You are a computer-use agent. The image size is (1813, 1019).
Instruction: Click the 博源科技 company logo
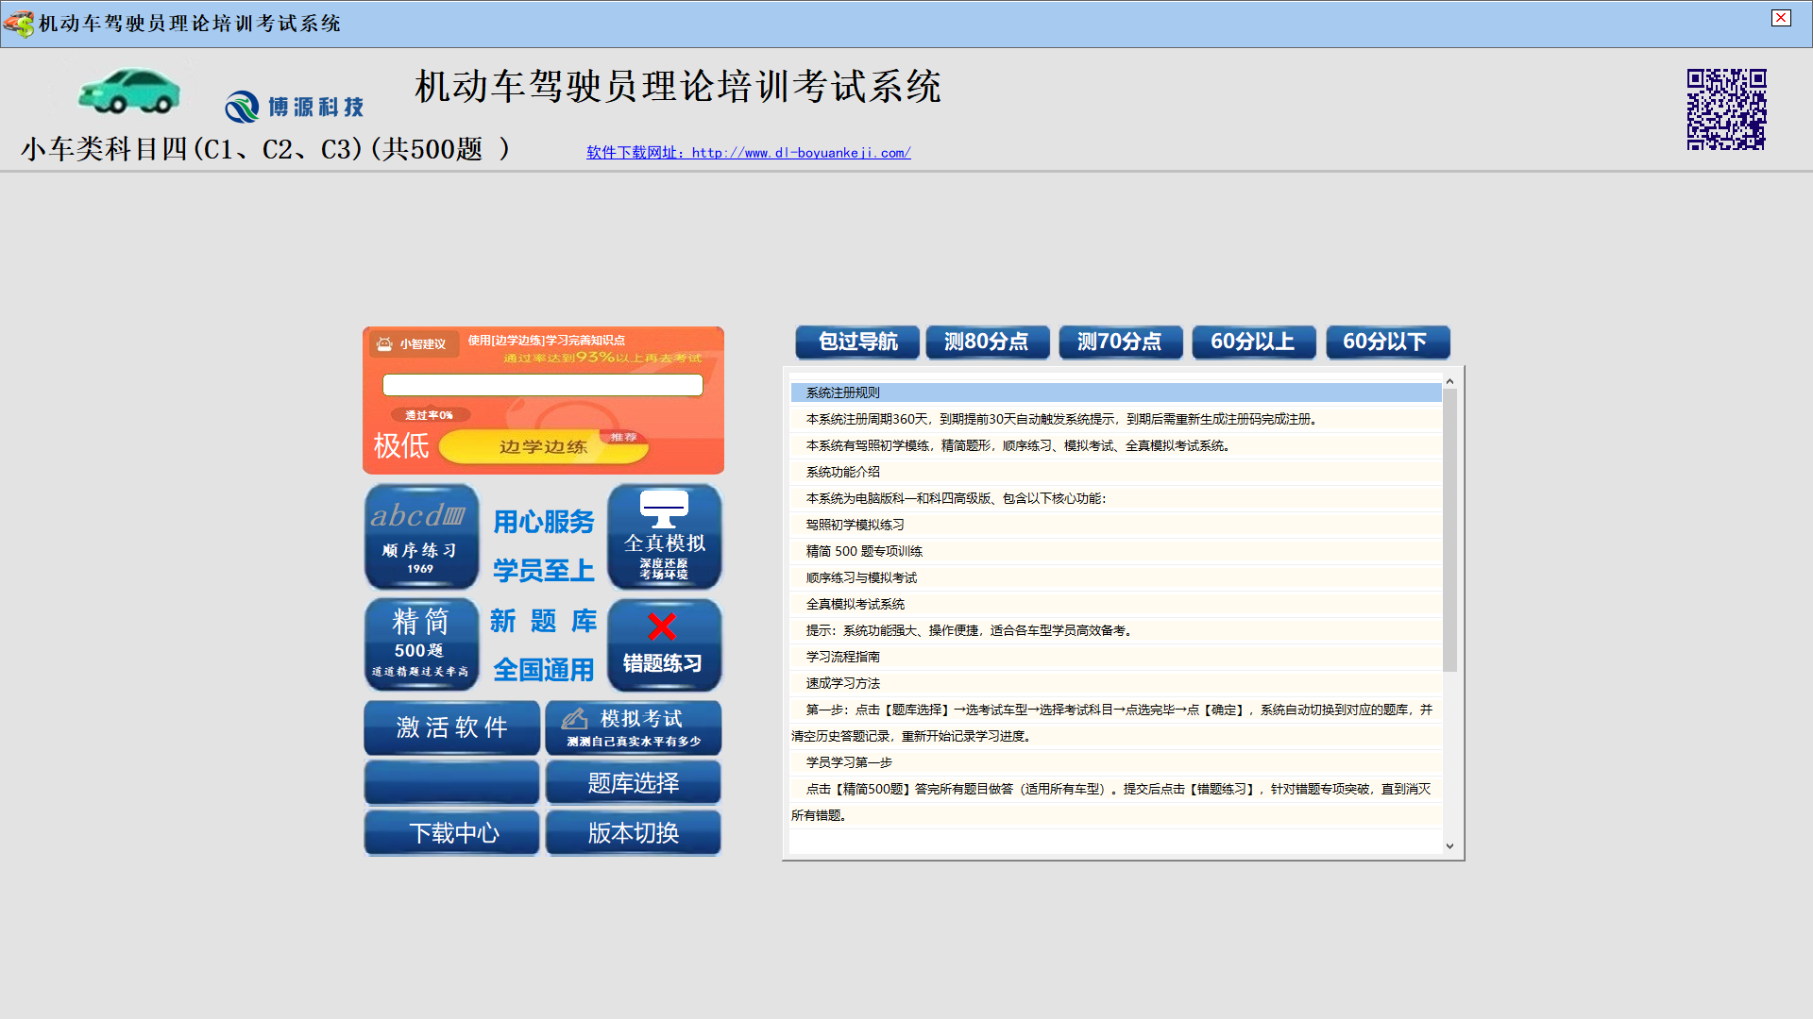[x=294, y=107]
